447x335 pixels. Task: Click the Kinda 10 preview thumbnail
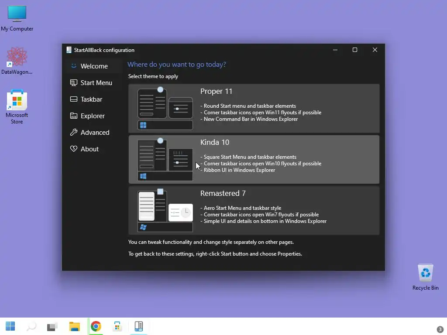(x=165, y=159)
